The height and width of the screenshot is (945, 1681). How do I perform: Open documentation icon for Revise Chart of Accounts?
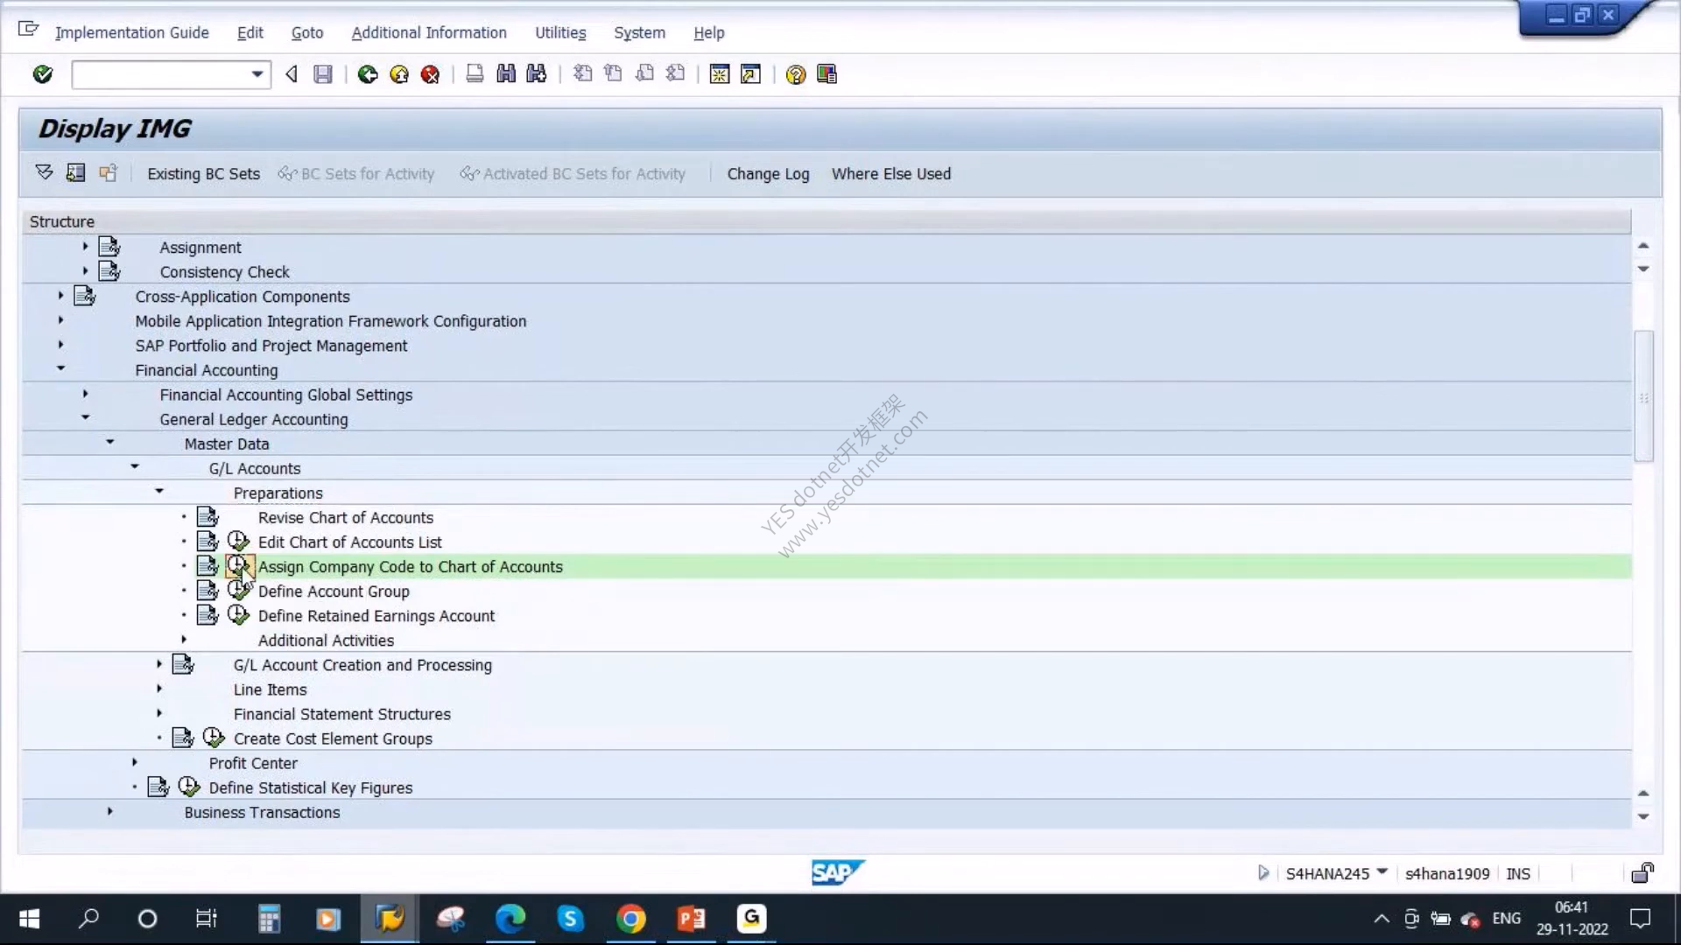[x=207, y=517]
